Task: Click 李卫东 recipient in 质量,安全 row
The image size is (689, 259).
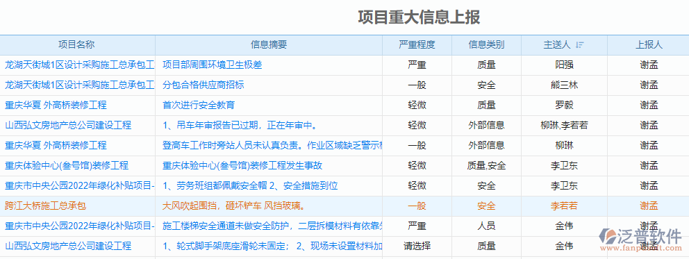Action: coord(564,166)
